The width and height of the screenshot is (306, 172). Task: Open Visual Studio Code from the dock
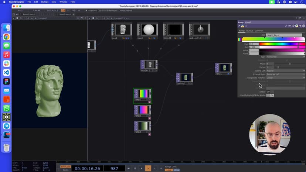click(6, 73)
